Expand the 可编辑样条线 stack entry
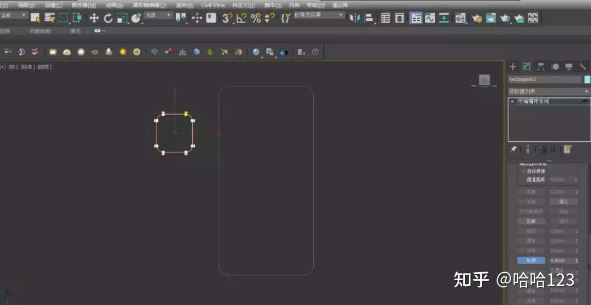The height and width of the screenshot is (305, 591). 512,101
